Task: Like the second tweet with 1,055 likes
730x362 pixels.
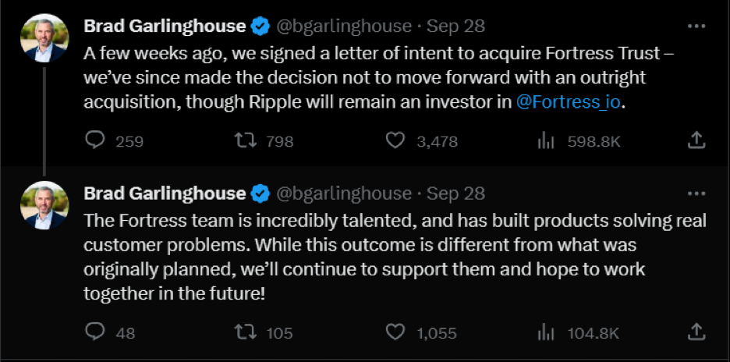Action: point(396,332)
